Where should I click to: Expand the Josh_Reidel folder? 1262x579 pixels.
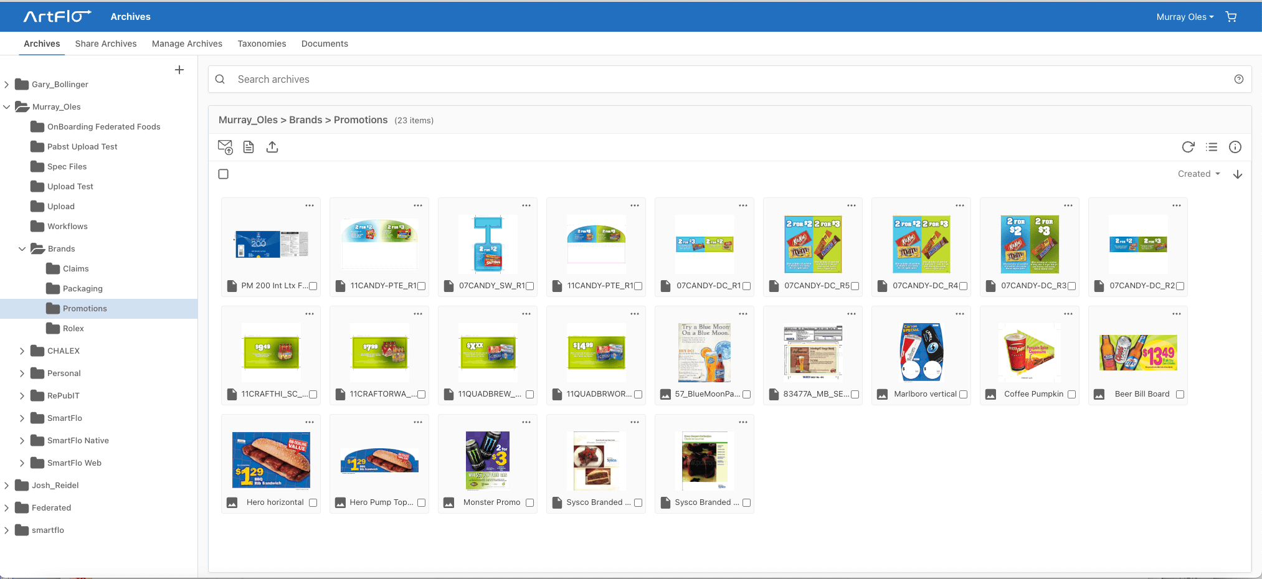coord(7,486)
